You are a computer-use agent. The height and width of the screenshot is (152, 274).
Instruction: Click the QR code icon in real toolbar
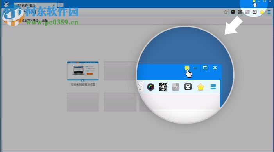[240, 12]
